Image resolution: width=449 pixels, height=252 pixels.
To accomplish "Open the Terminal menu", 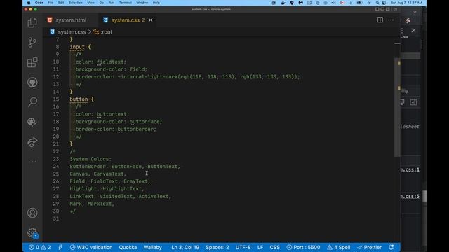I will point(125,3).
